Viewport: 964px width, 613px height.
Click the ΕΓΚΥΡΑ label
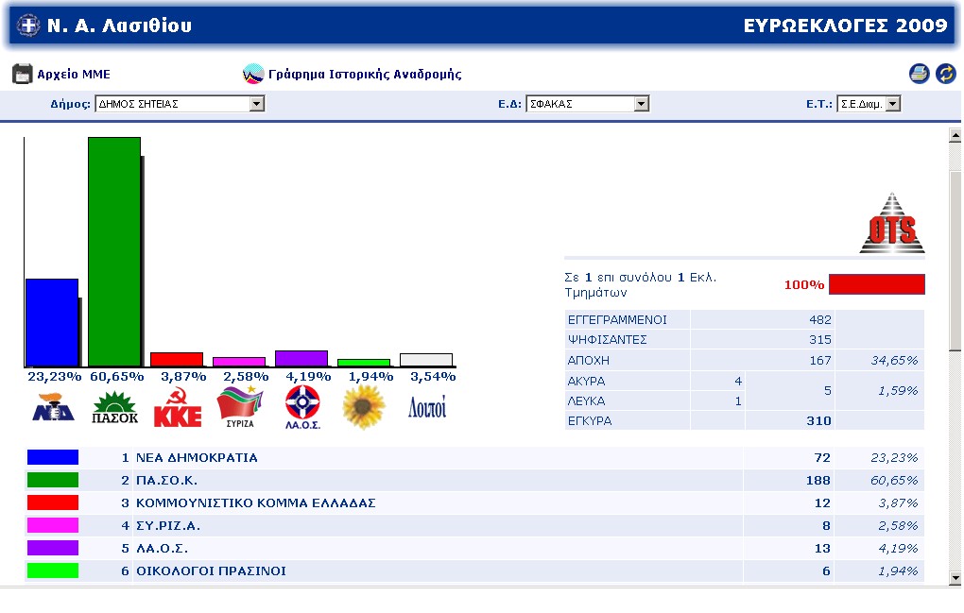point(590,421)
